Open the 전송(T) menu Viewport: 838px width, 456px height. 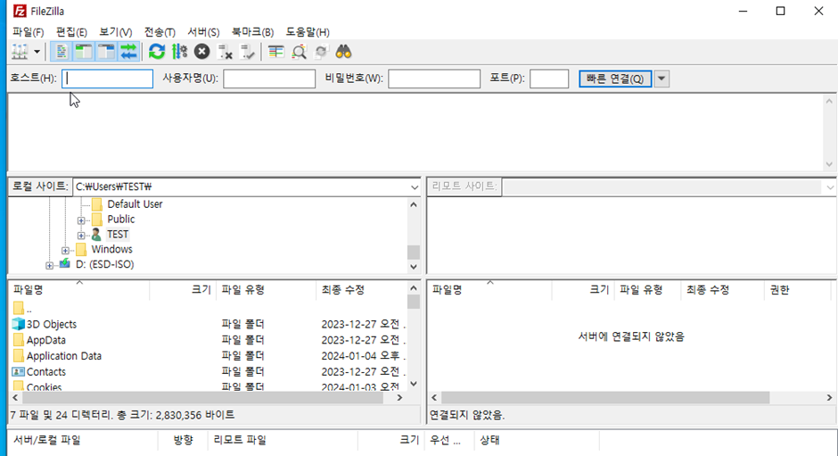160,32
